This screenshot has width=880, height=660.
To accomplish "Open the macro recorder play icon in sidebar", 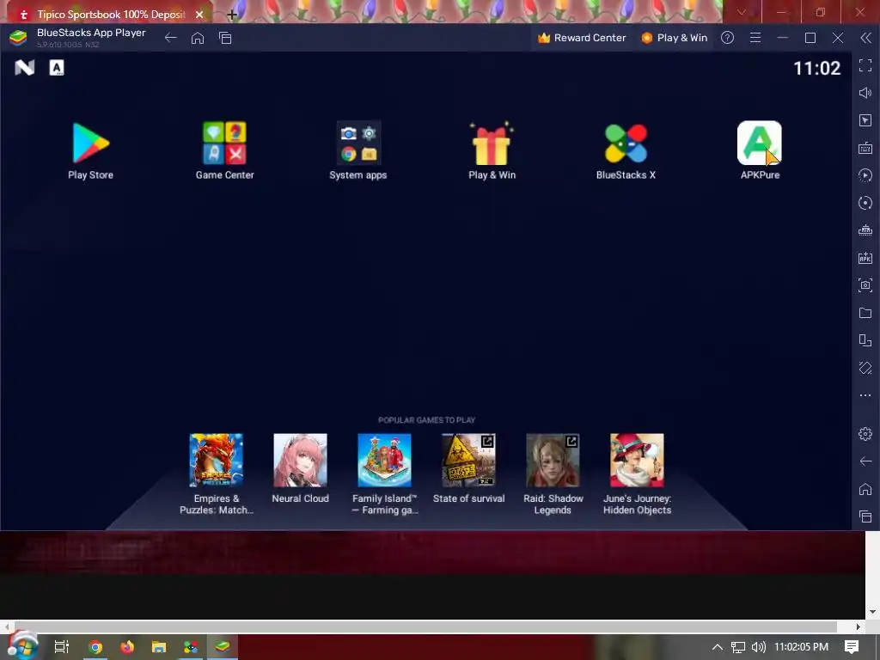I will click(x=865, y=175).
